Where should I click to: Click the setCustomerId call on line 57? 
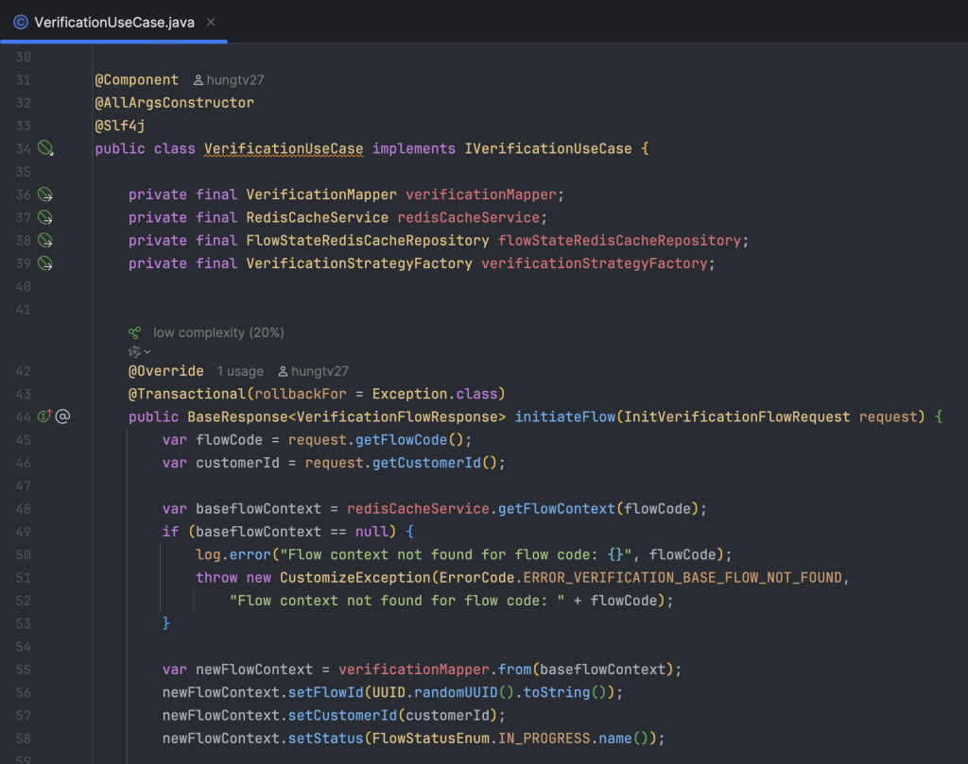[342, 715]
